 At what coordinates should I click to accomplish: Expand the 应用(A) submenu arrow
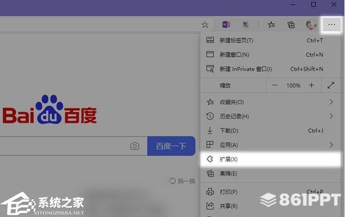tap(331, 145)
